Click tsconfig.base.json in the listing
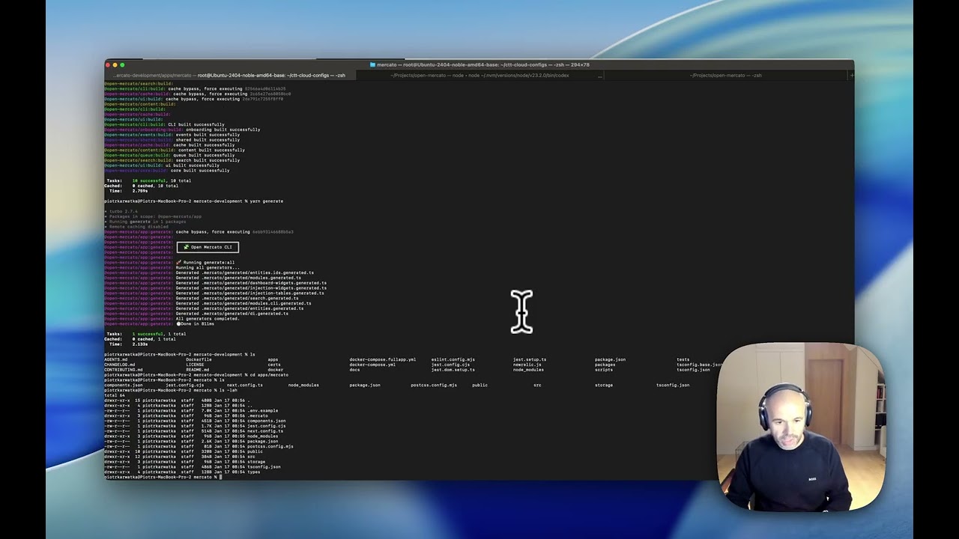This screenshot has height=539, width=959. coord(699,365)
